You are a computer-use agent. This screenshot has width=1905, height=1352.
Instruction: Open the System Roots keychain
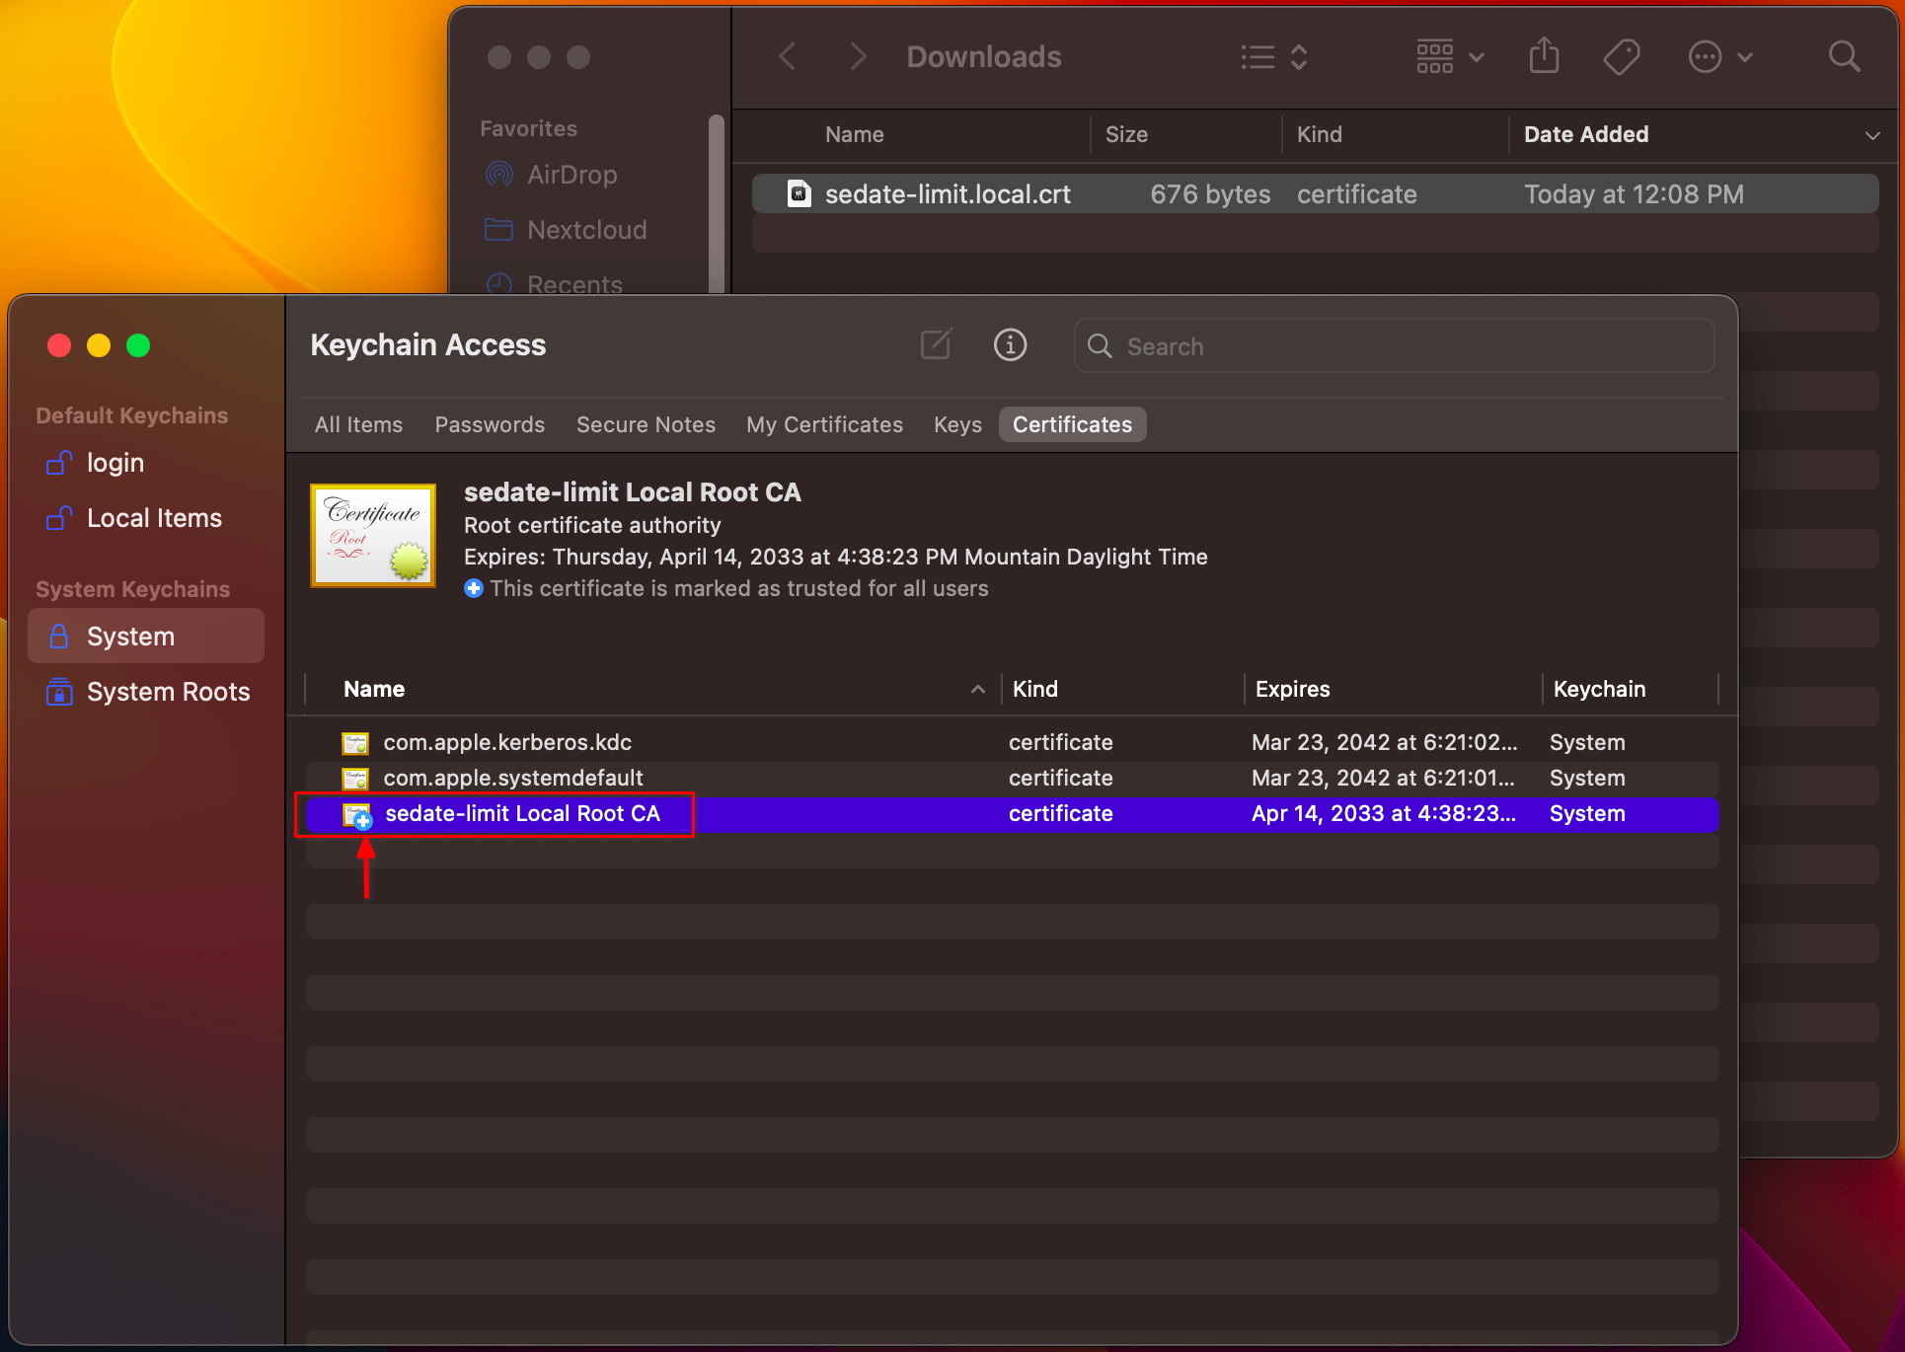point(167,692)
